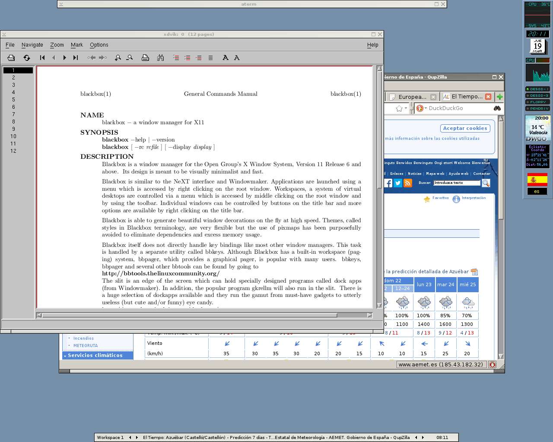553x442 pixels.
Task: Open the File menu in xdvik
Action: 10,45
